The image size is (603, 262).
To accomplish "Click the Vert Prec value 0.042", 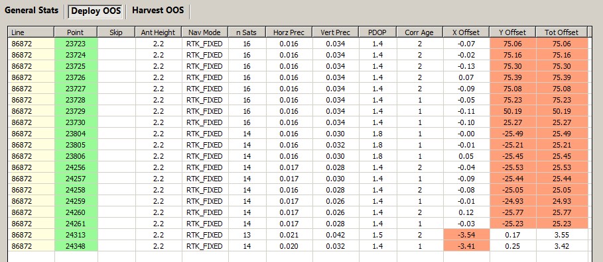I will [336, 235].
